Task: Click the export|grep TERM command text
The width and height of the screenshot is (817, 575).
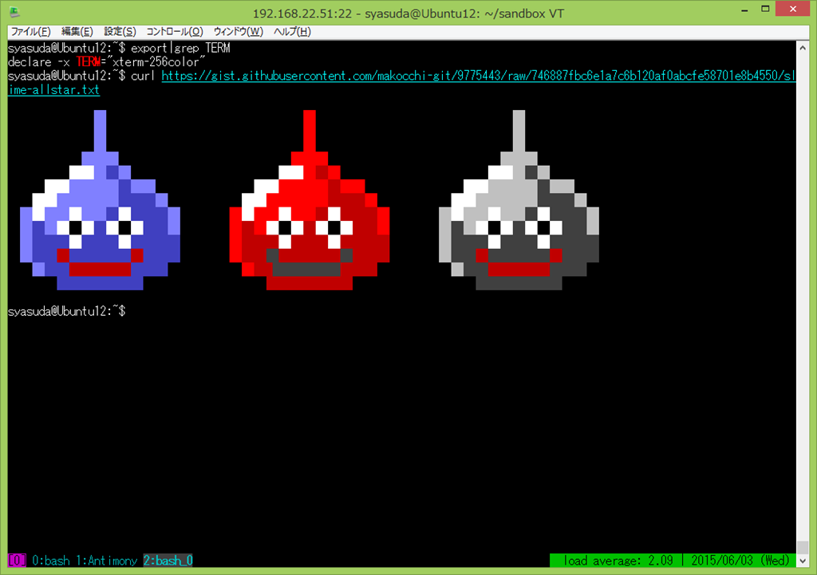Action: pyautogui.click(x=180, y=48)
